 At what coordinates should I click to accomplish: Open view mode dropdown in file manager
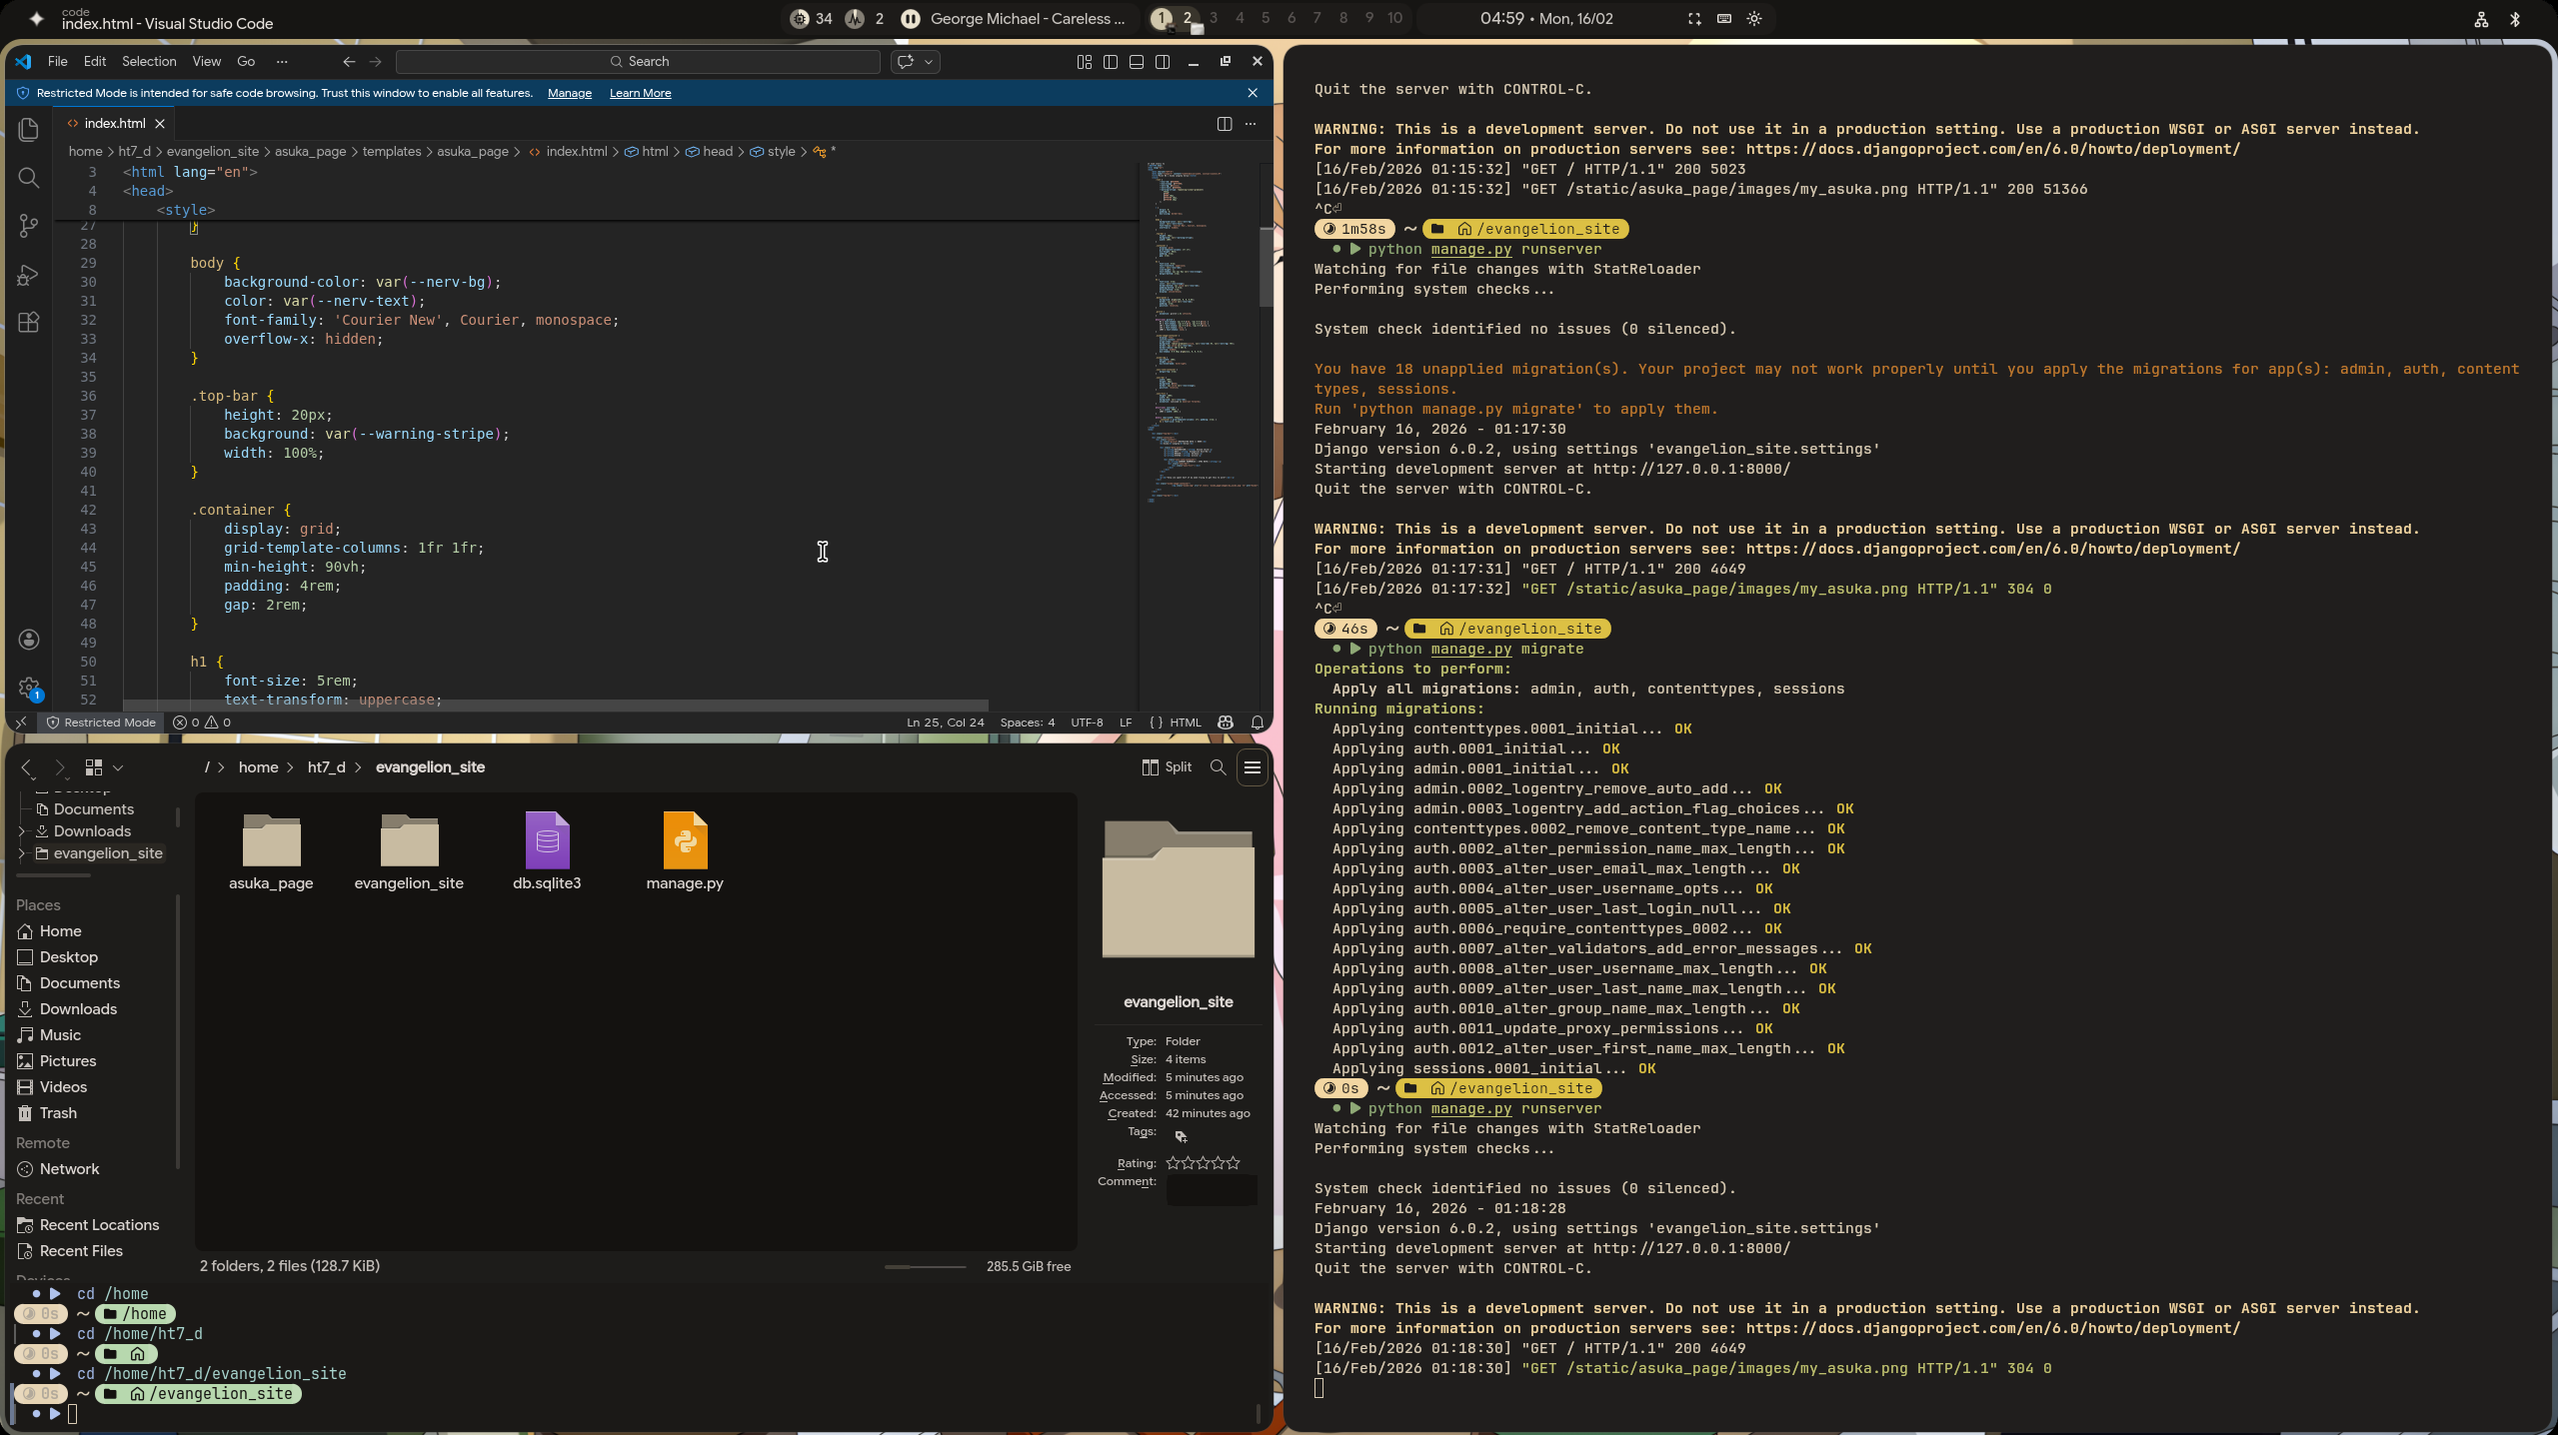pyautogui.click(x=118, y=767)
